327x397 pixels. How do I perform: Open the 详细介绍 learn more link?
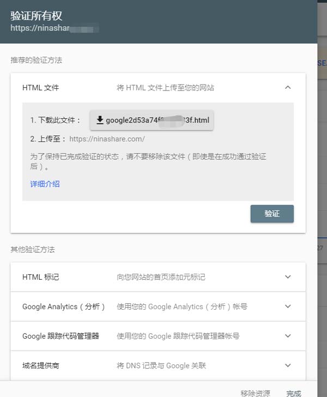coord(45,184)
